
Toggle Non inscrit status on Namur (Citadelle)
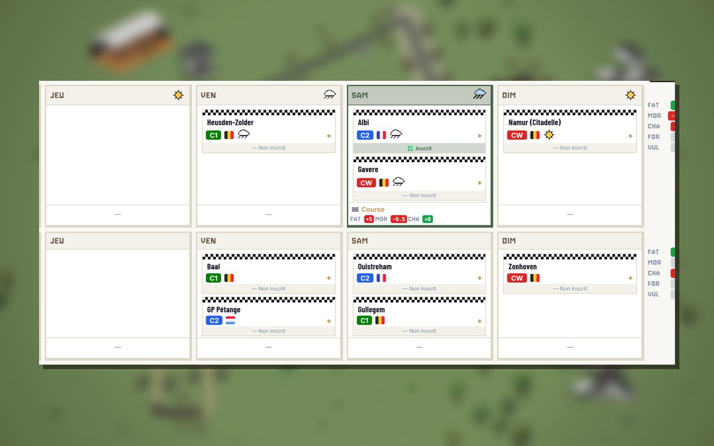click(x=570, y=148)
